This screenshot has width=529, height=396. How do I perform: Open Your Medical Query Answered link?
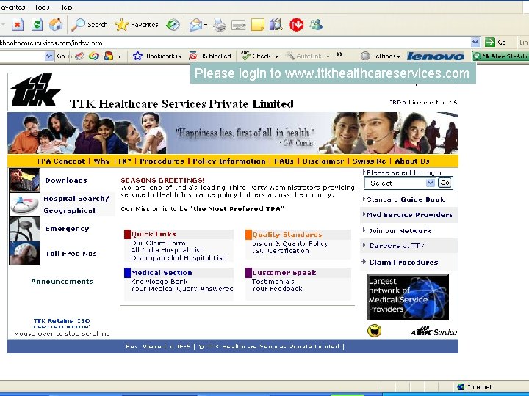click(182, 289)
